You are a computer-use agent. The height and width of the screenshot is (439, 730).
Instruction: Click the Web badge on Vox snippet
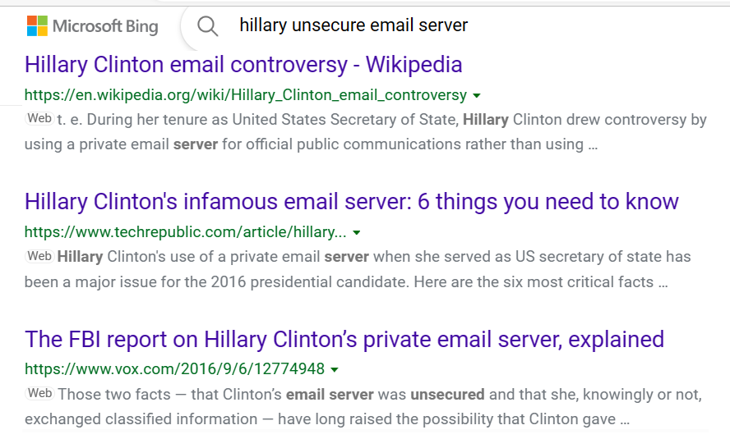(x=39, y=393)
